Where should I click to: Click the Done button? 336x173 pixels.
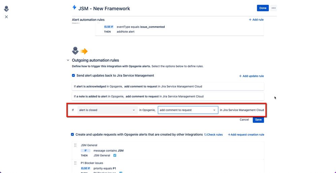pos(263,8)
